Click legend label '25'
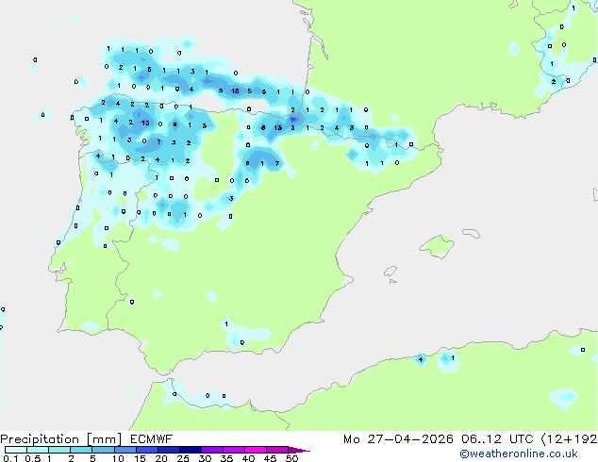This screenshot has width=598, height=462. pos(183,458)
